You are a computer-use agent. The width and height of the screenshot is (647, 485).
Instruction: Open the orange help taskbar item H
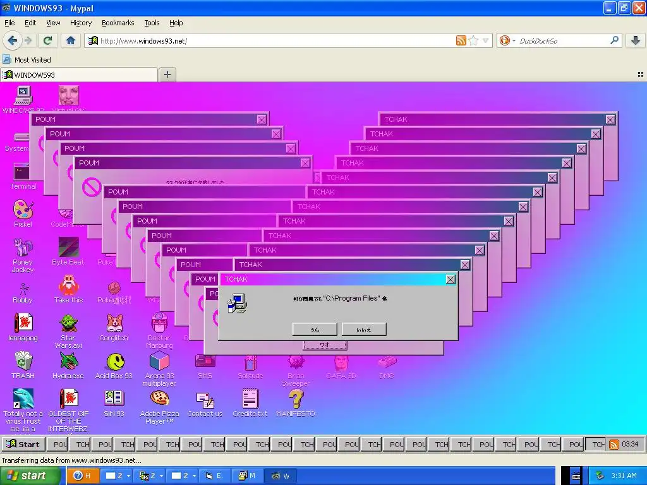(x=83, y=476)
